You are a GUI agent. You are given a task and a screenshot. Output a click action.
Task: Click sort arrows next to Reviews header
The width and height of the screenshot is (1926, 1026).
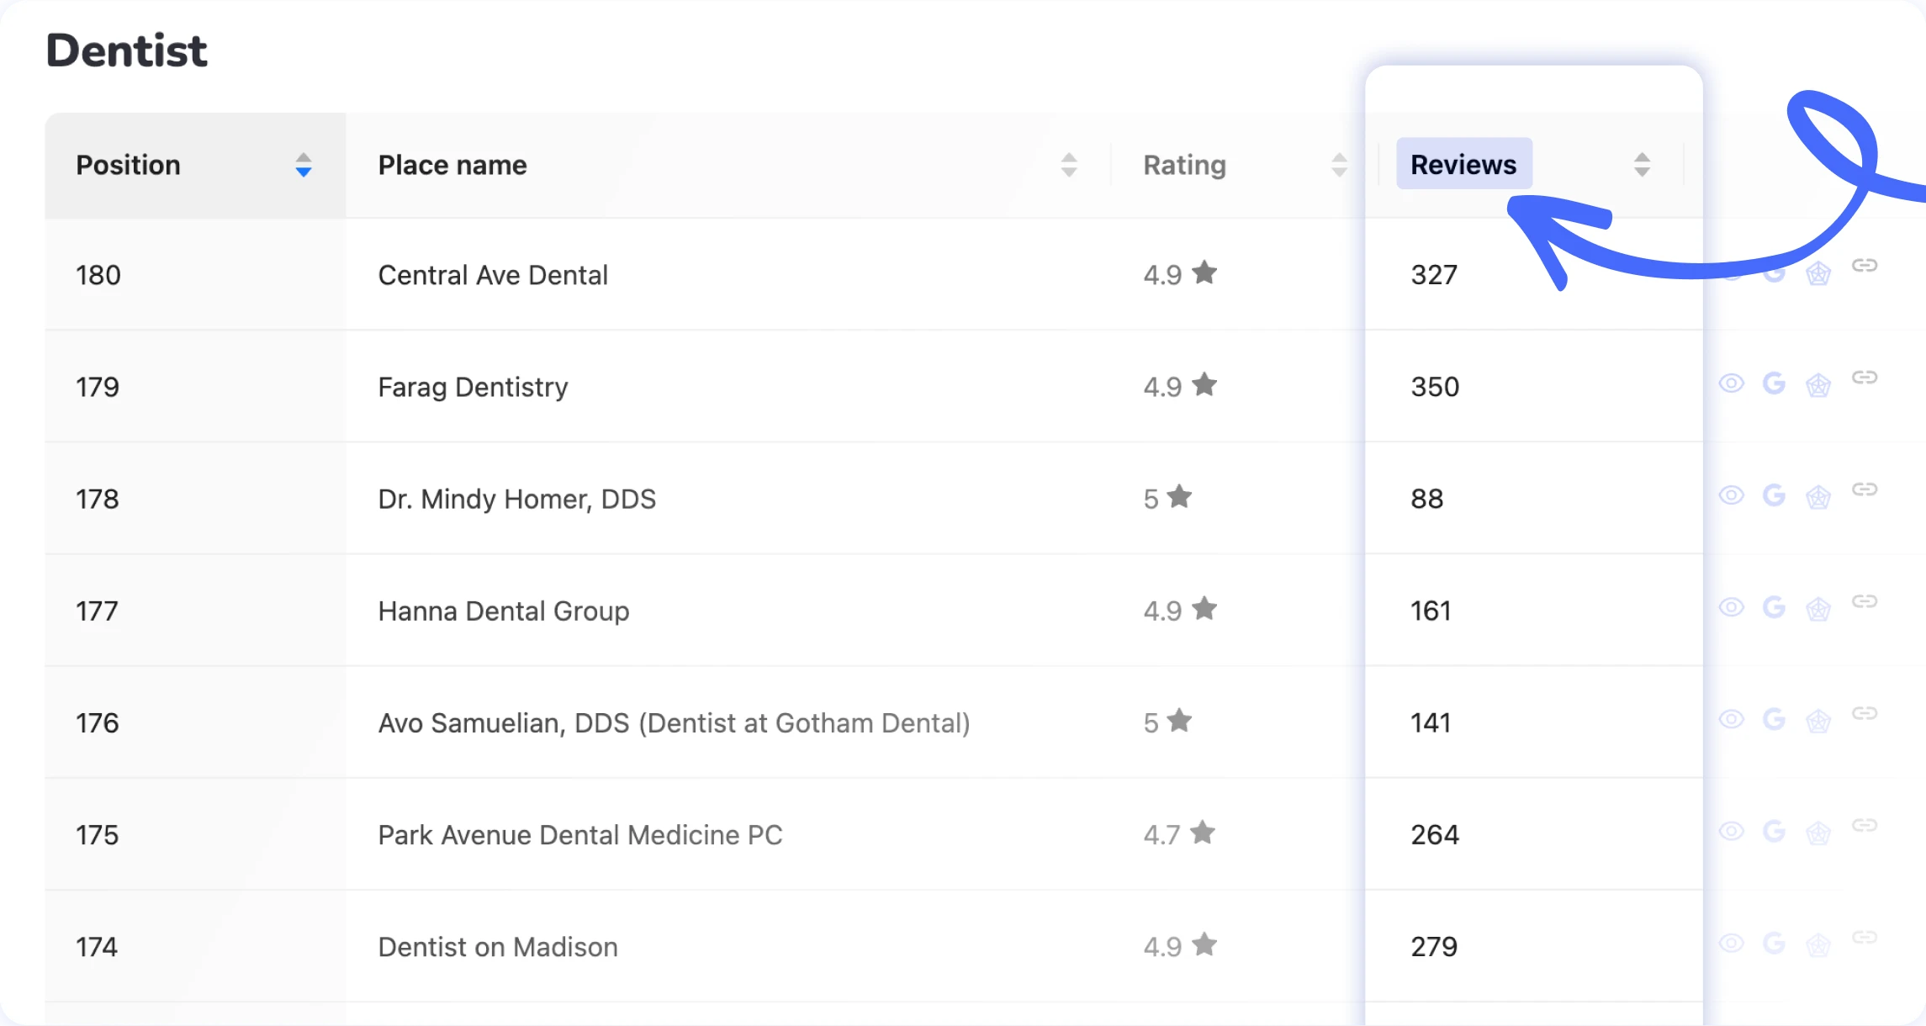coord(1642,165)
